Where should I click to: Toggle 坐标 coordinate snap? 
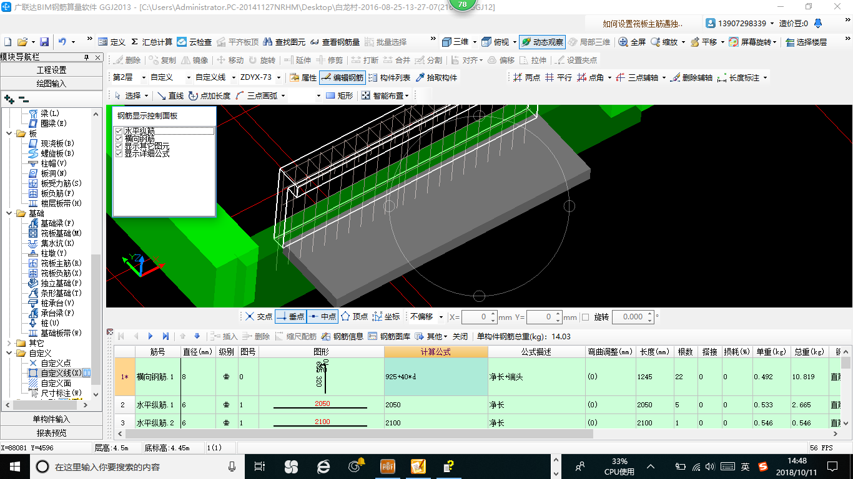[x=386, y=317]
